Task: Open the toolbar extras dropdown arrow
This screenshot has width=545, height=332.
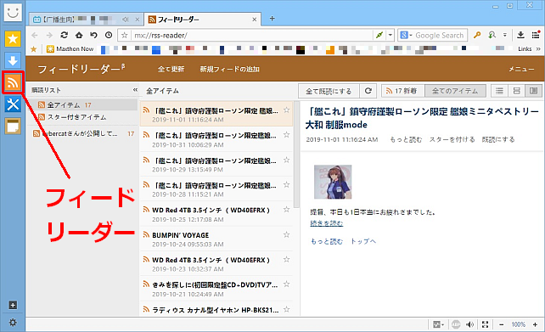Action: click(505, 35)
